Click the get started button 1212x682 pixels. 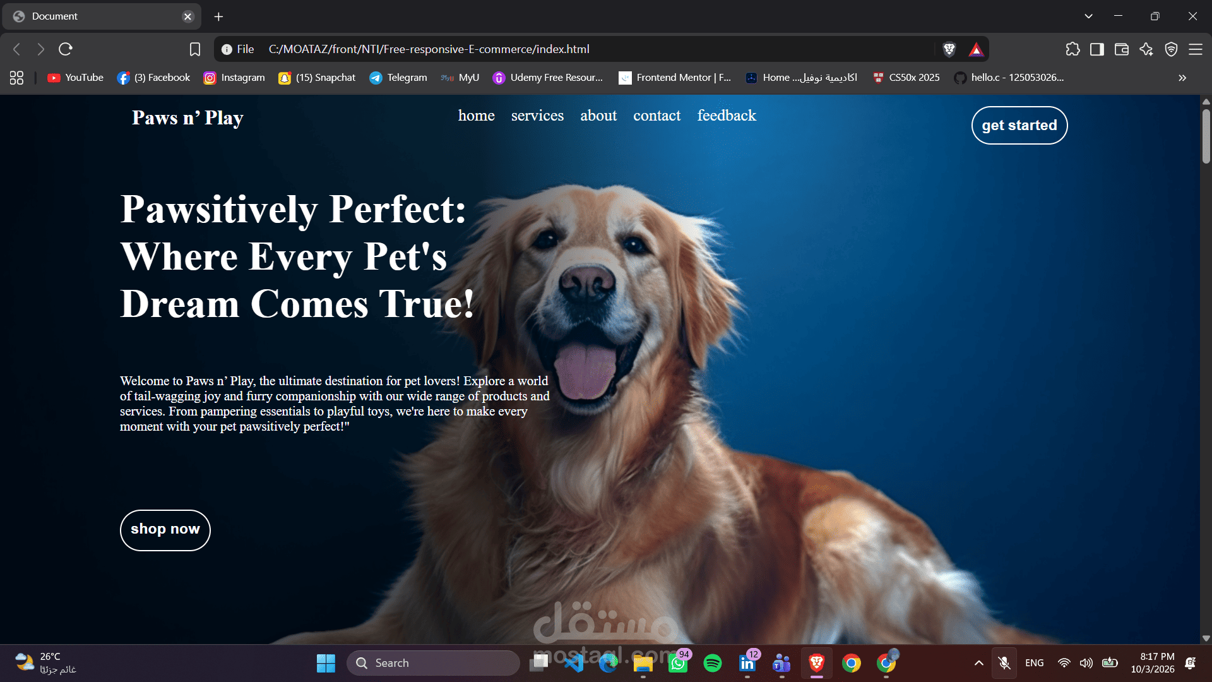(x=1019, y=125)
